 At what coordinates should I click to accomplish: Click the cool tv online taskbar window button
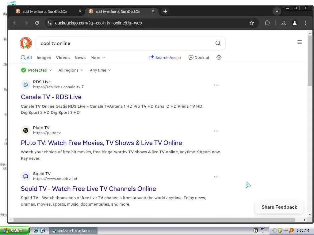coord(73,231)
